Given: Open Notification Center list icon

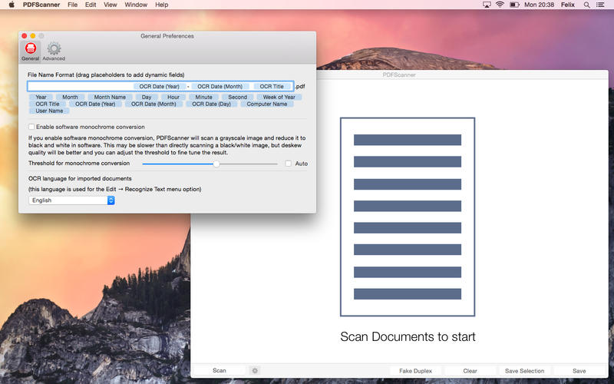Looking at the screenshot, I should (603, 5).
